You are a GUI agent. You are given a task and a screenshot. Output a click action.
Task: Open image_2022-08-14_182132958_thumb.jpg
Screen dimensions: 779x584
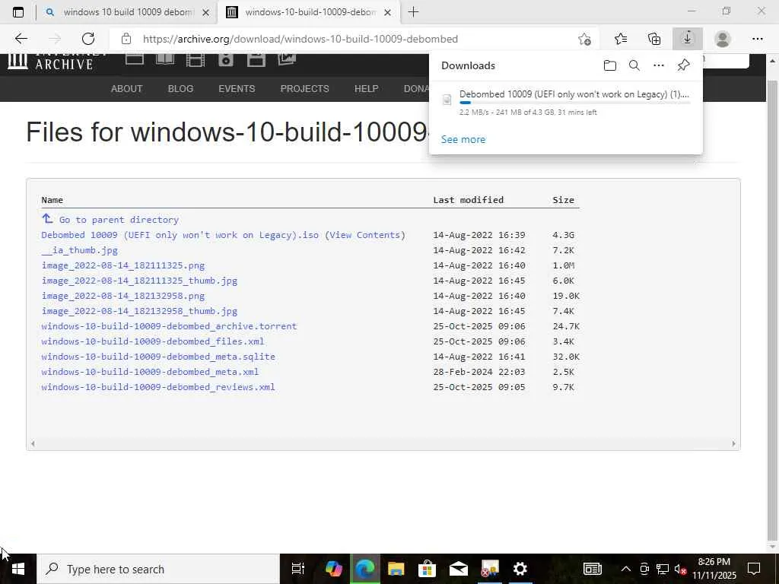pyautogui.click(x=139, y=311)
